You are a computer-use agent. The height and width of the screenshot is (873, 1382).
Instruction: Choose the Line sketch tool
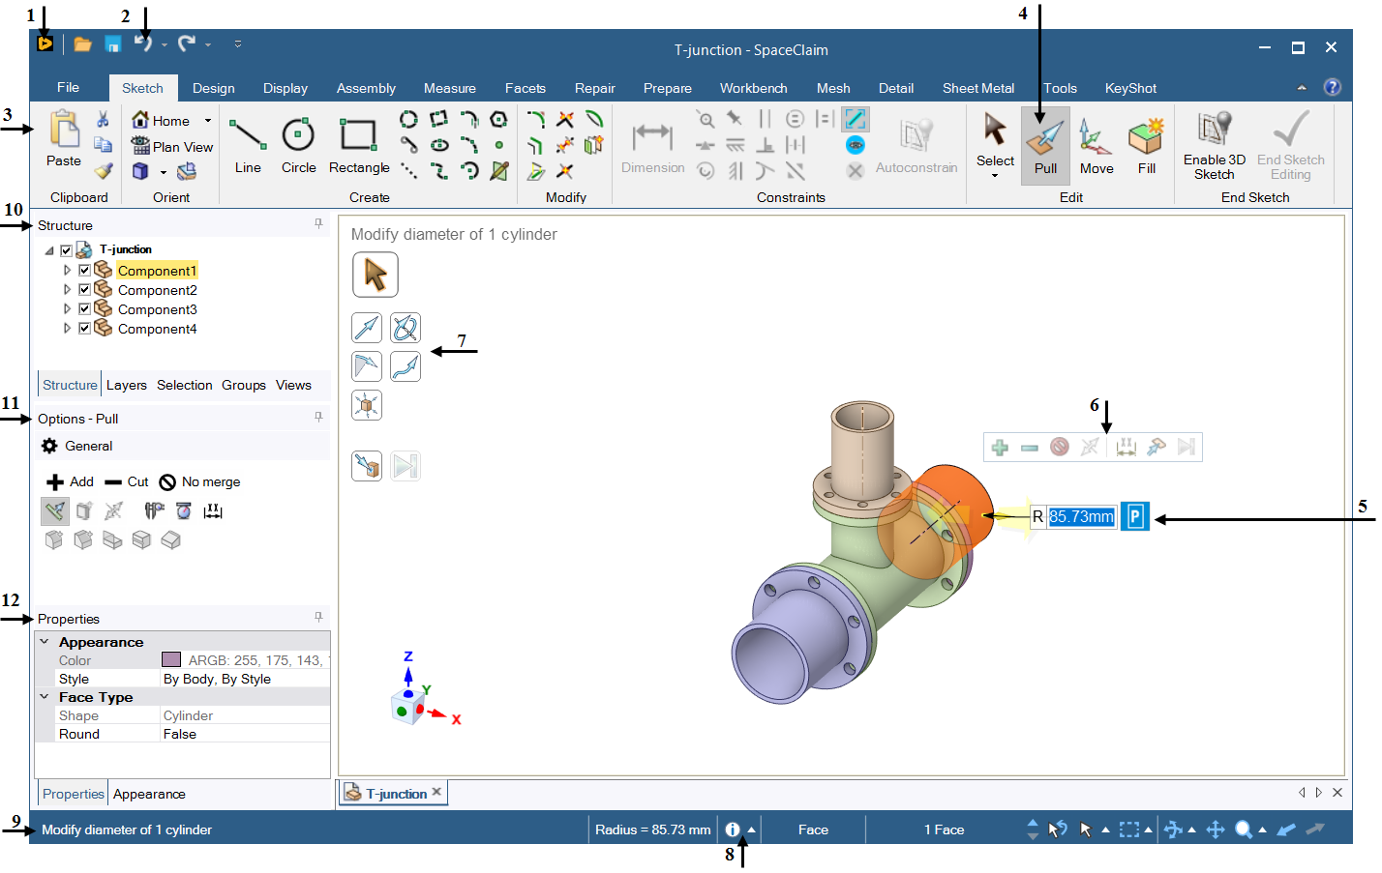coord(248,145)
